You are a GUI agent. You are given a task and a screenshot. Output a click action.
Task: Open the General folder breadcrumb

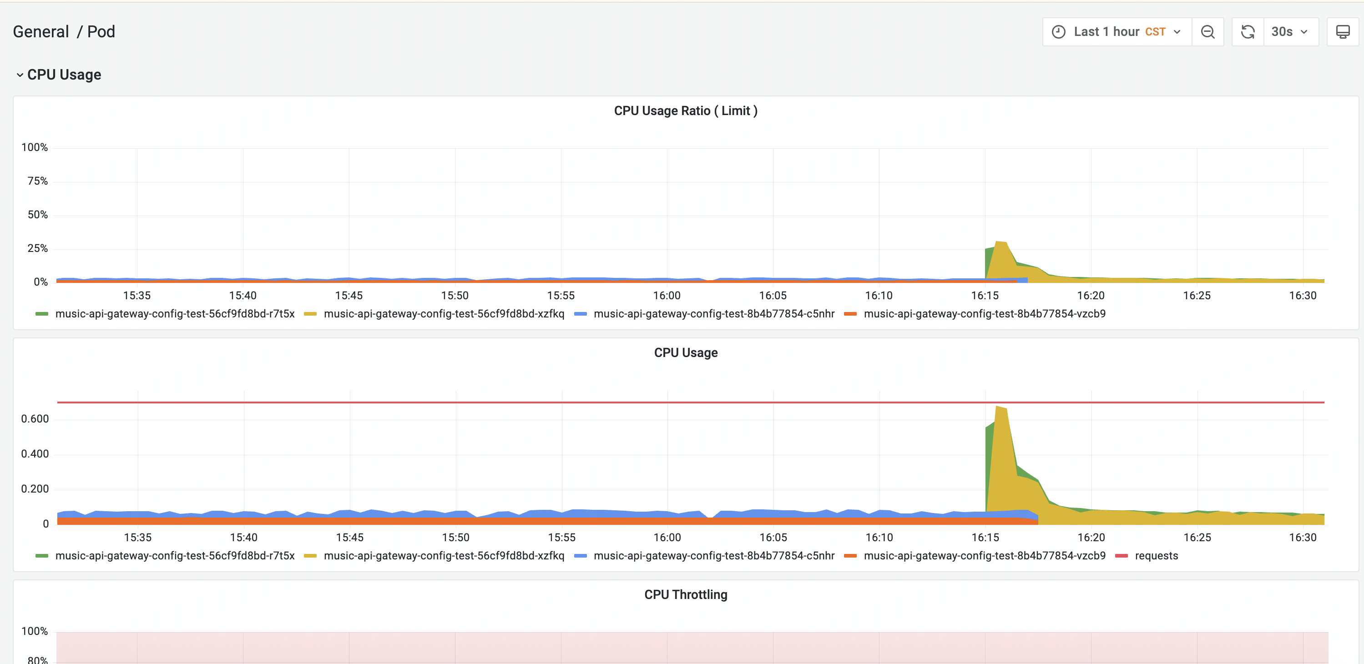[x=41, y=32]
